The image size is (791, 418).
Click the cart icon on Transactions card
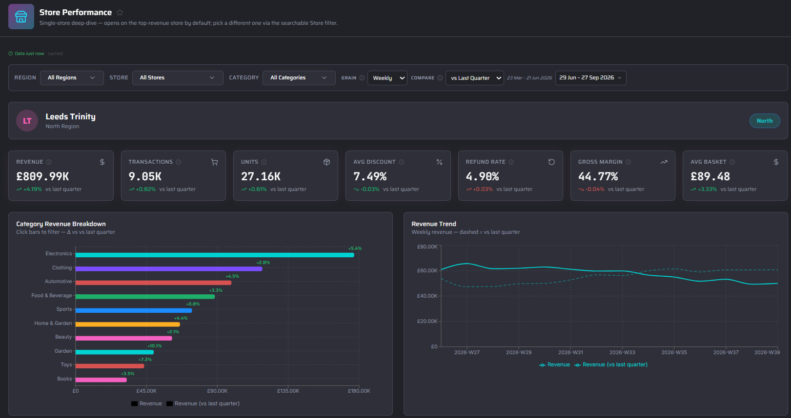point(214,162)
